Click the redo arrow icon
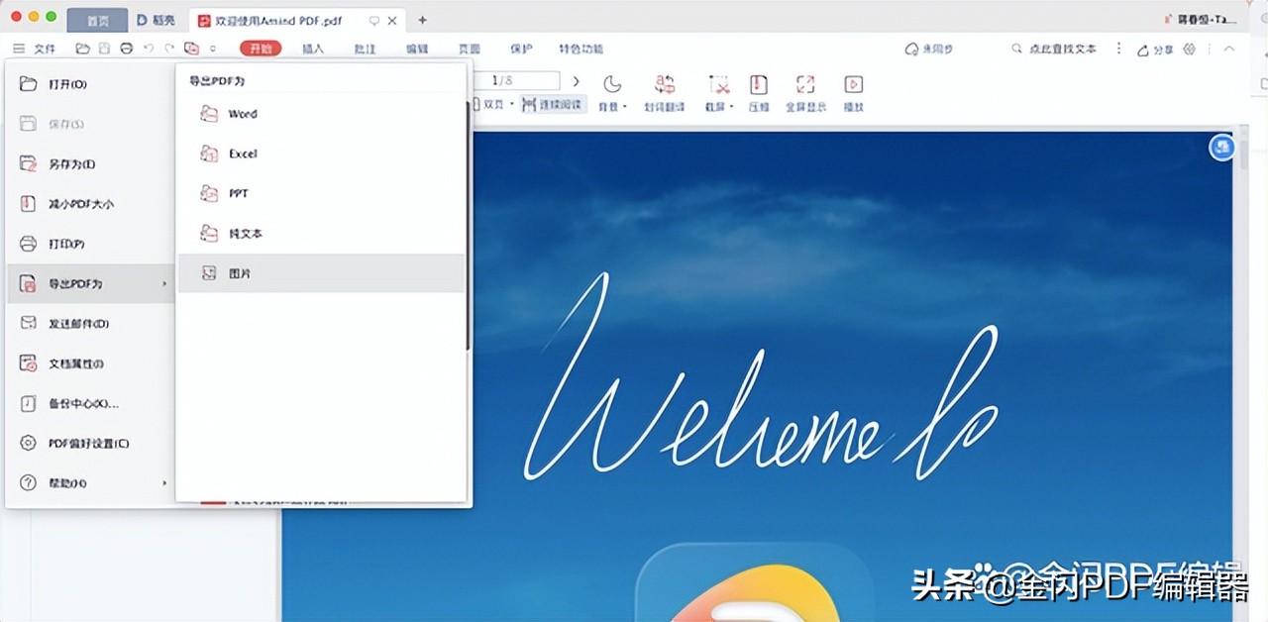The width and height of the screenshot is (1268, 622). 169,49
